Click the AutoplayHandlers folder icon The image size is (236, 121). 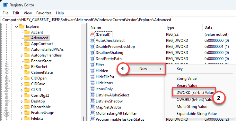pos(27,55)
